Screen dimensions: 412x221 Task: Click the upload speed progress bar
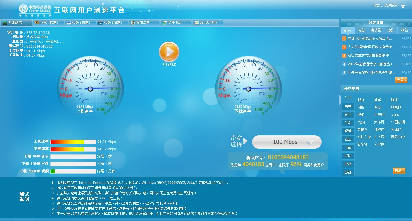click(x=73, y=142)
